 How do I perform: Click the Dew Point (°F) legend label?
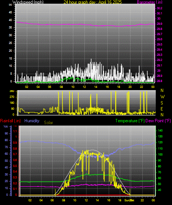(x=158, y=121)
